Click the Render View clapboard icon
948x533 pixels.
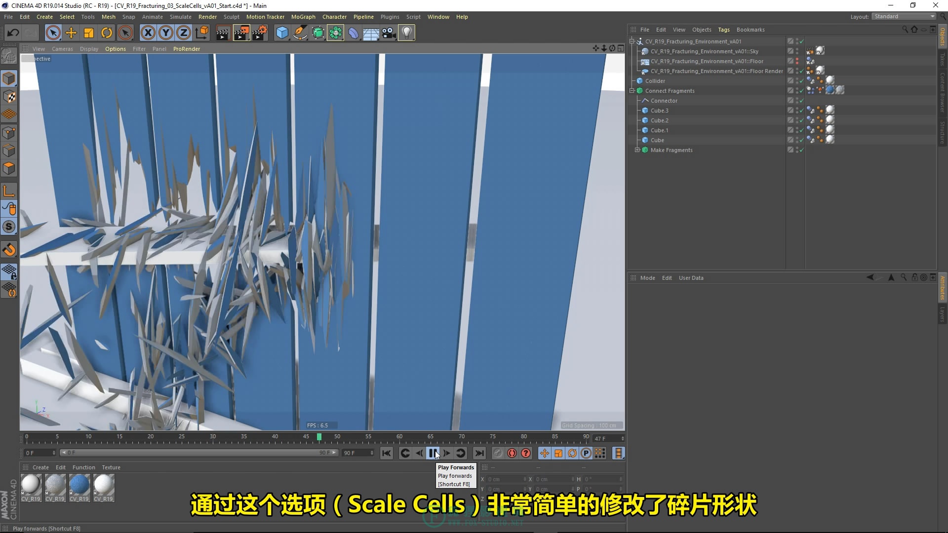(223, 33)
